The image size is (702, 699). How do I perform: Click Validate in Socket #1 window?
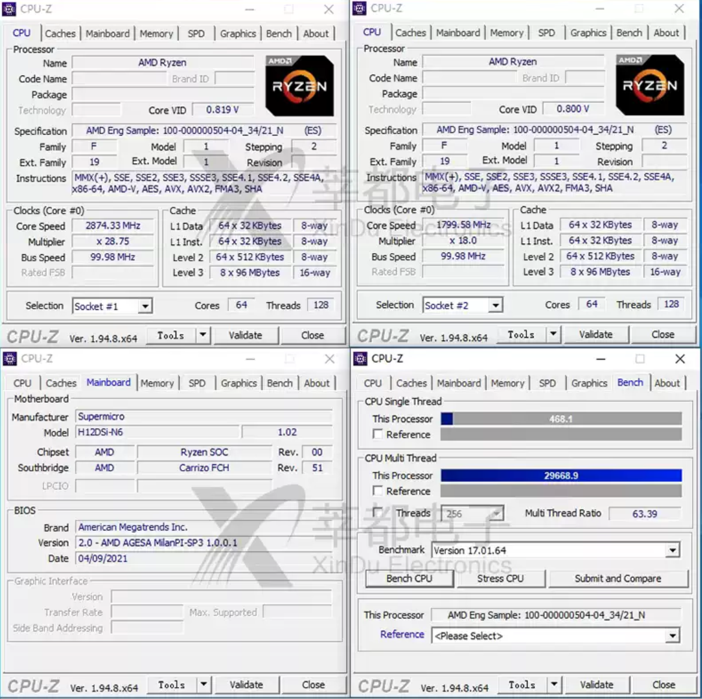coord(245,335)
